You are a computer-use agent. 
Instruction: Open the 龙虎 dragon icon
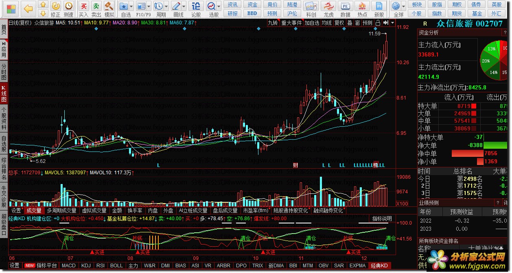point(328,9)
